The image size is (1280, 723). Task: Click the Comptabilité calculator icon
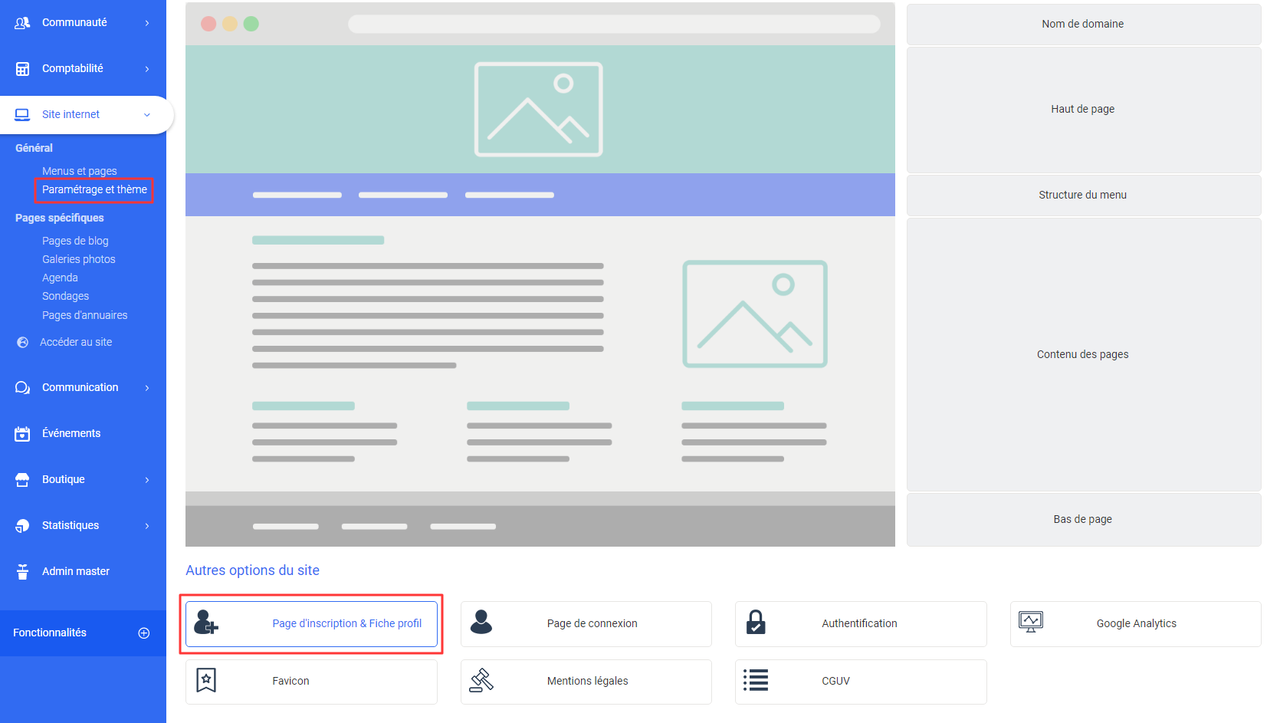click(x=22, y=69)
